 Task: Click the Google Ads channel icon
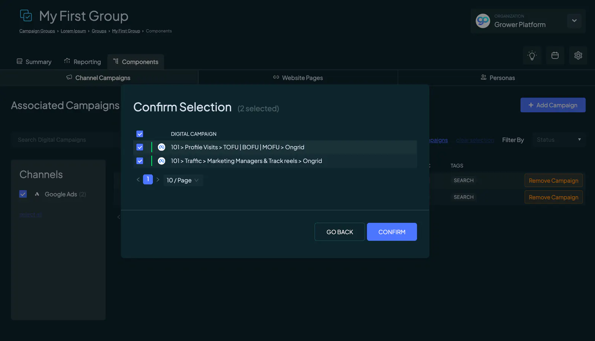pos(37,194)
